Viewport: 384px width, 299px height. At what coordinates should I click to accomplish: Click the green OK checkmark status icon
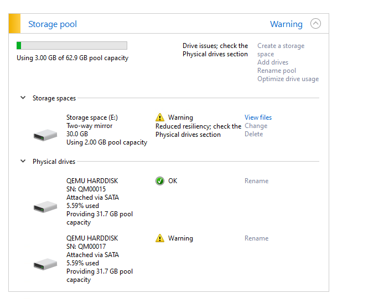tap(160, 181)
